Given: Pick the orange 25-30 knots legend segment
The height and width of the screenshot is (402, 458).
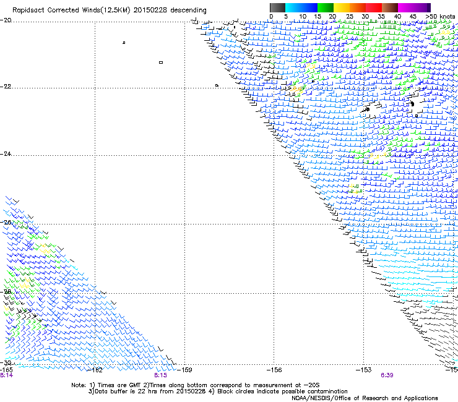Looking at the screenshot, I should pos(358,7).
